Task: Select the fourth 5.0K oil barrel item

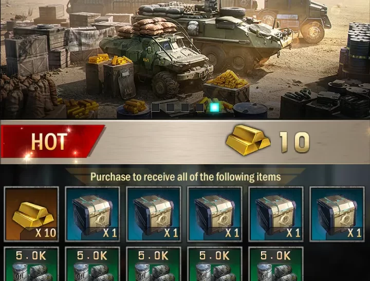Action: pos(214,264)
